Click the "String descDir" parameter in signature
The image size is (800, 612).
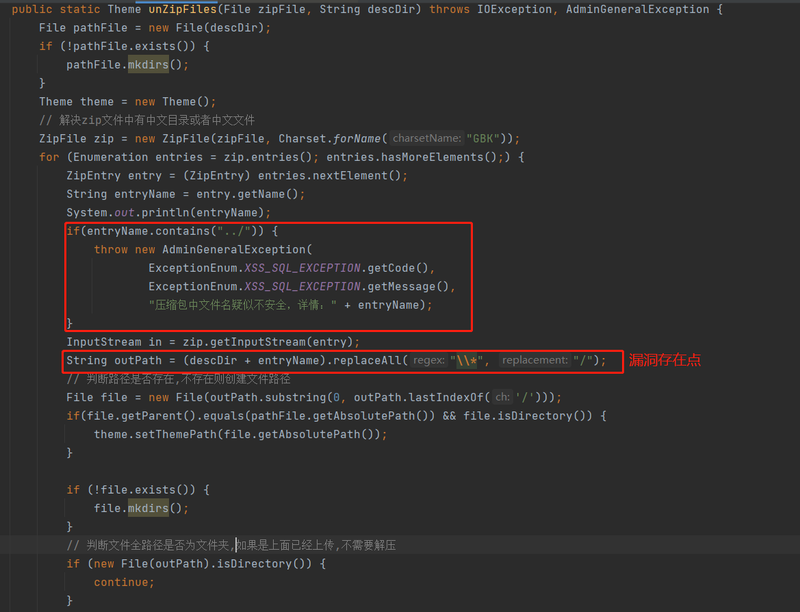(x=367, y=9)
